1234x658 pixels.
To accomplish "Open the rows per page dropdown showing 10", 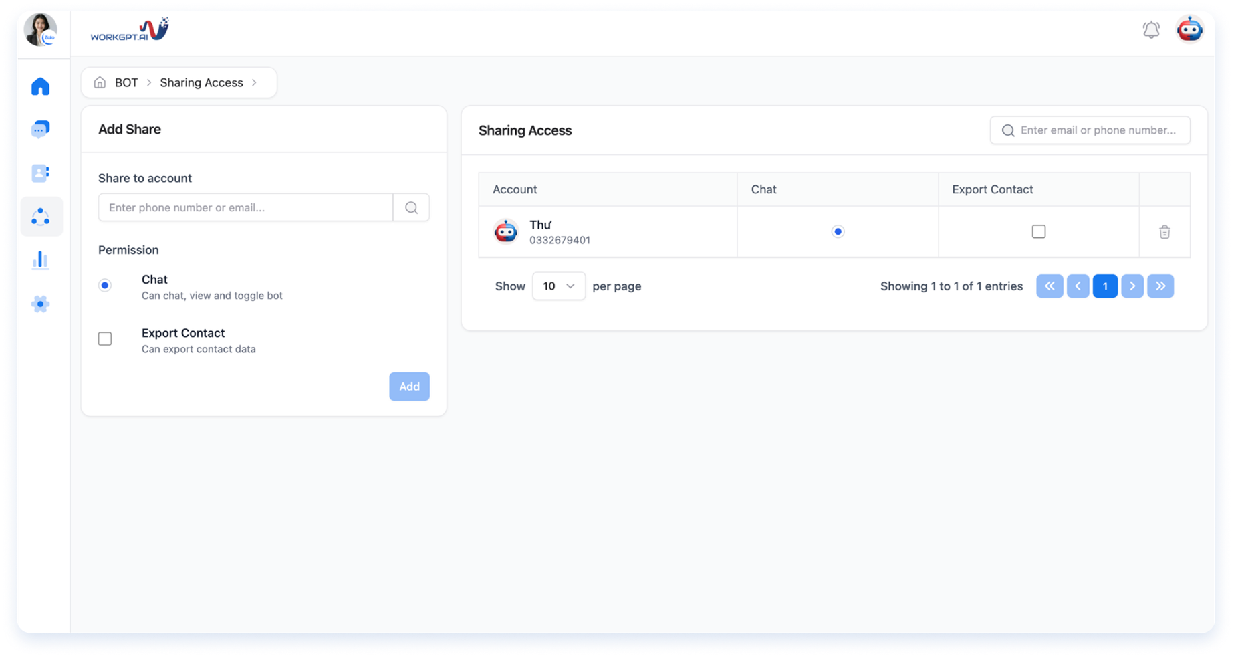I will [x=559, y=286].
